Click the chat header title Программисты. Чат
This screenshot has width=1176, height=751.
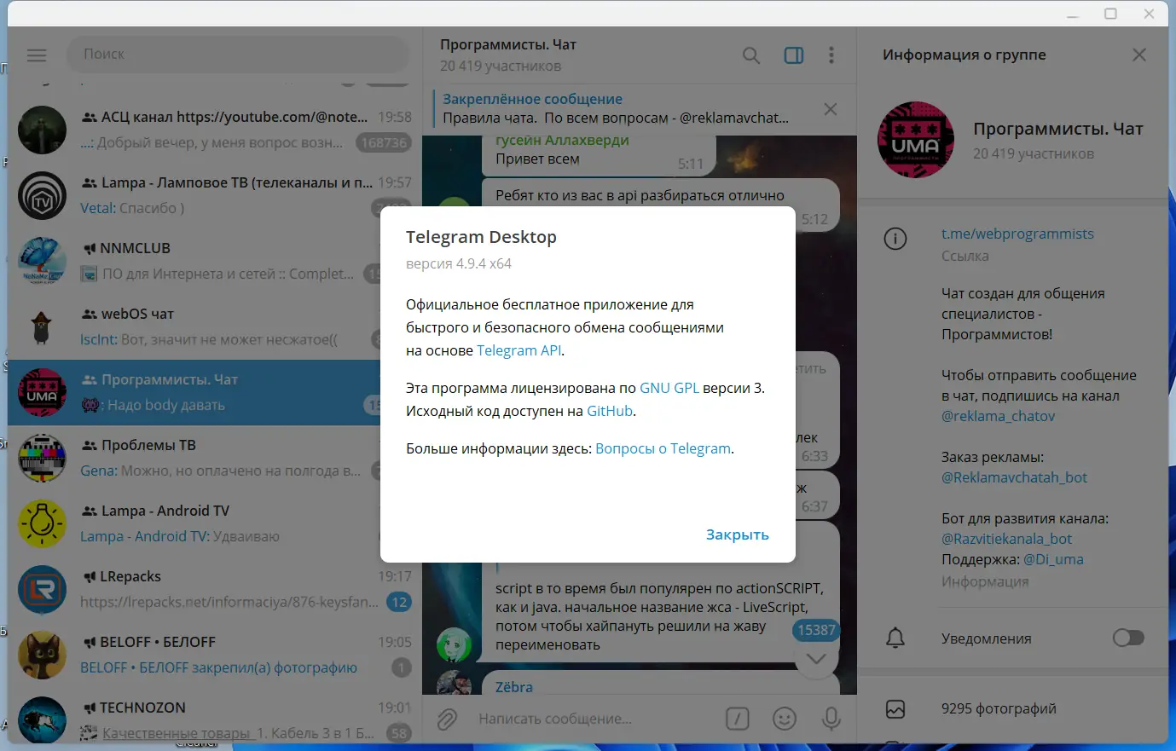(x=508, y=44)
